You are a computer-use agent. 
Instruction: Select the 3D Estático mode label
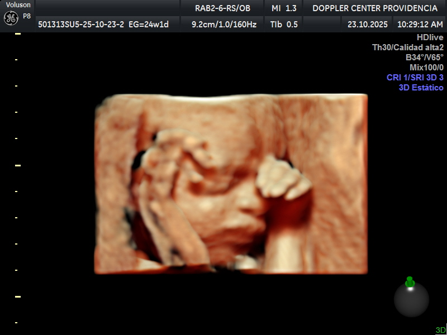click(x=421, y=88)
